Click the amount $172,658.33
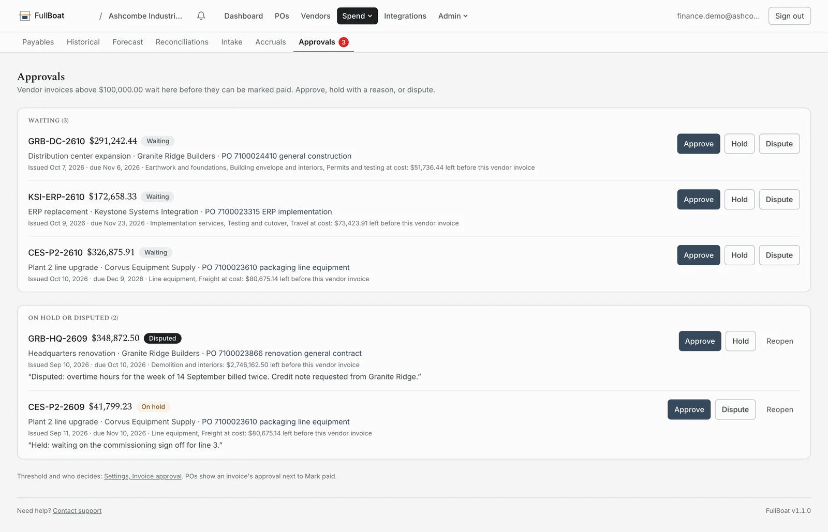The width and height of the screenshot is (828, 532). (x=113, y=197)
